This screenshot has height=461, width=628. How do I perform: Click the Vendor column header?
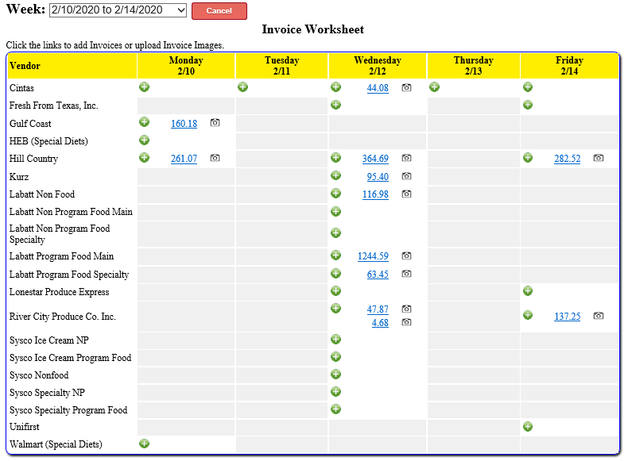pos(72,66)
